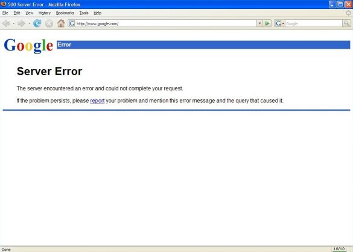The image size is (353, 252).
Task: Open the Home page icon
Action: pyautogui.click(x=61, y=23)
